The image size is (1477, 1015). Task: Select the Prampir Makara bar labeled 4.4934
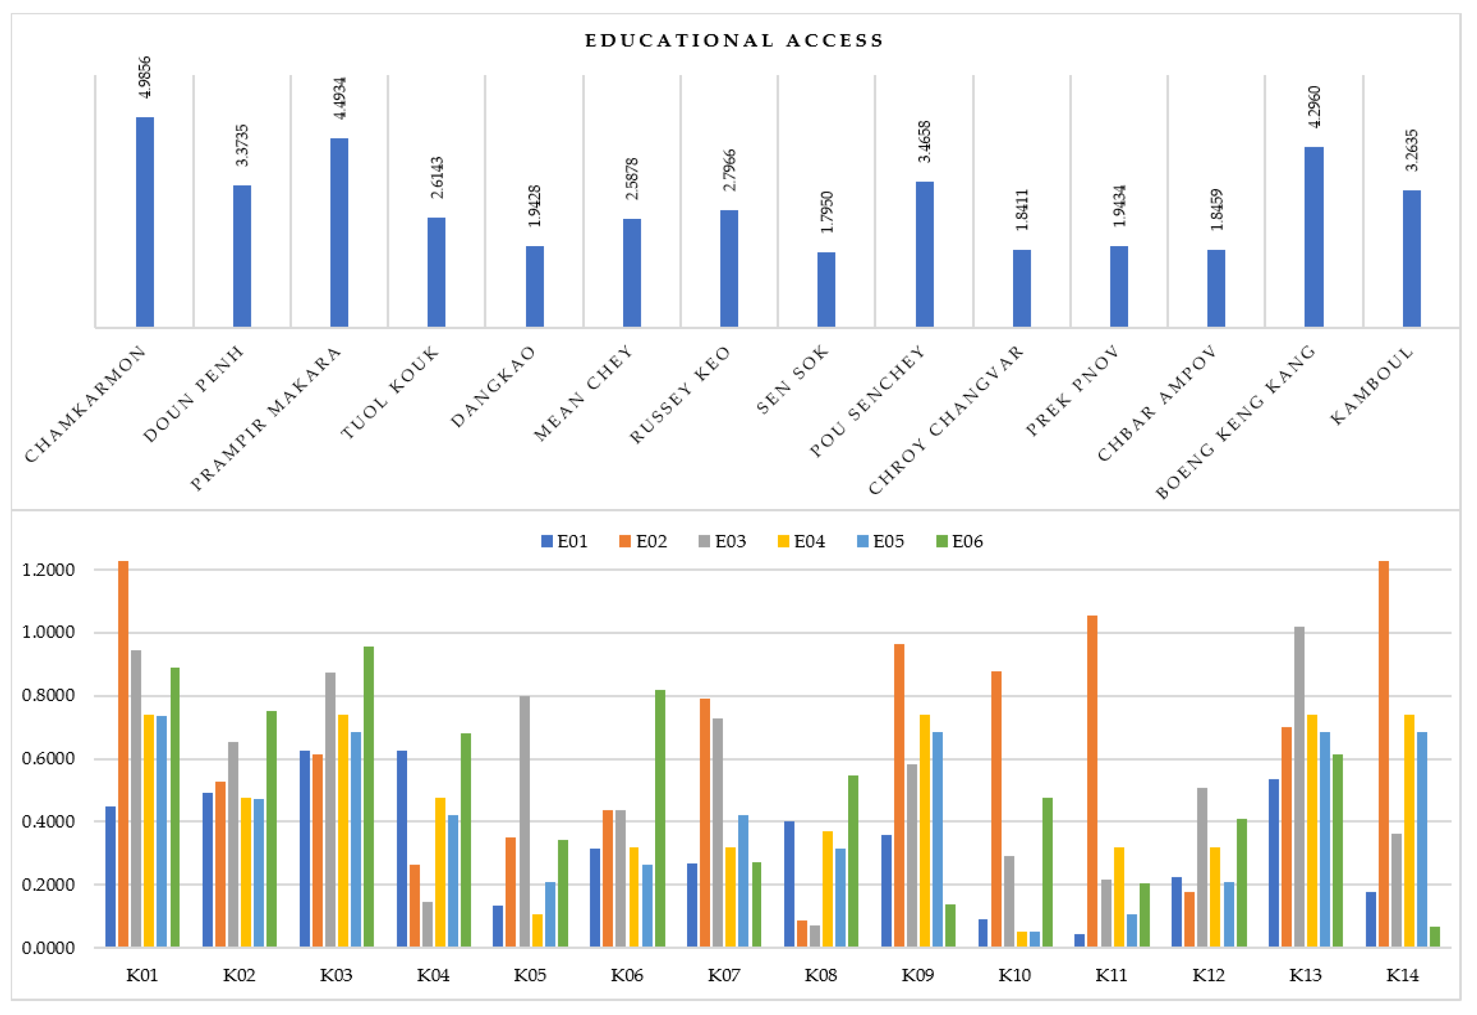(x=339, y=233)
